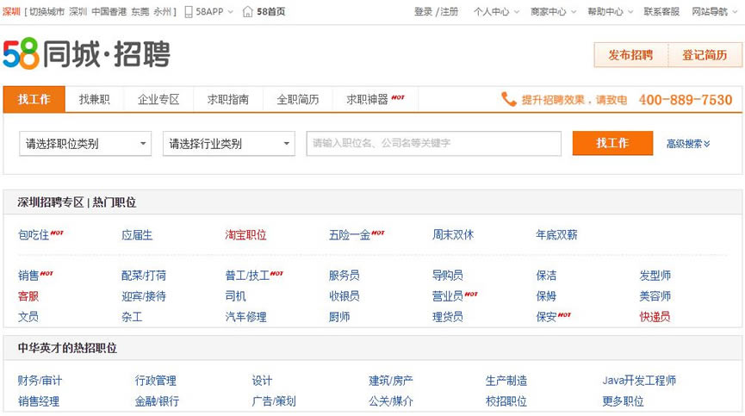Open 营业员 job link
The width and height of the screenshot is (745, 416).
[448, 296]
